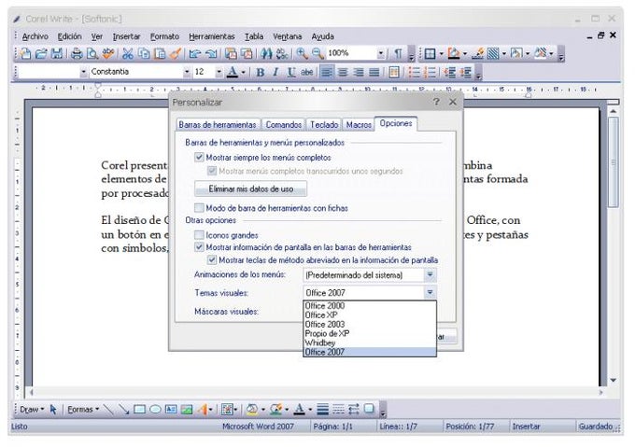Open the Constantia font name dropdown

[186, 72]
